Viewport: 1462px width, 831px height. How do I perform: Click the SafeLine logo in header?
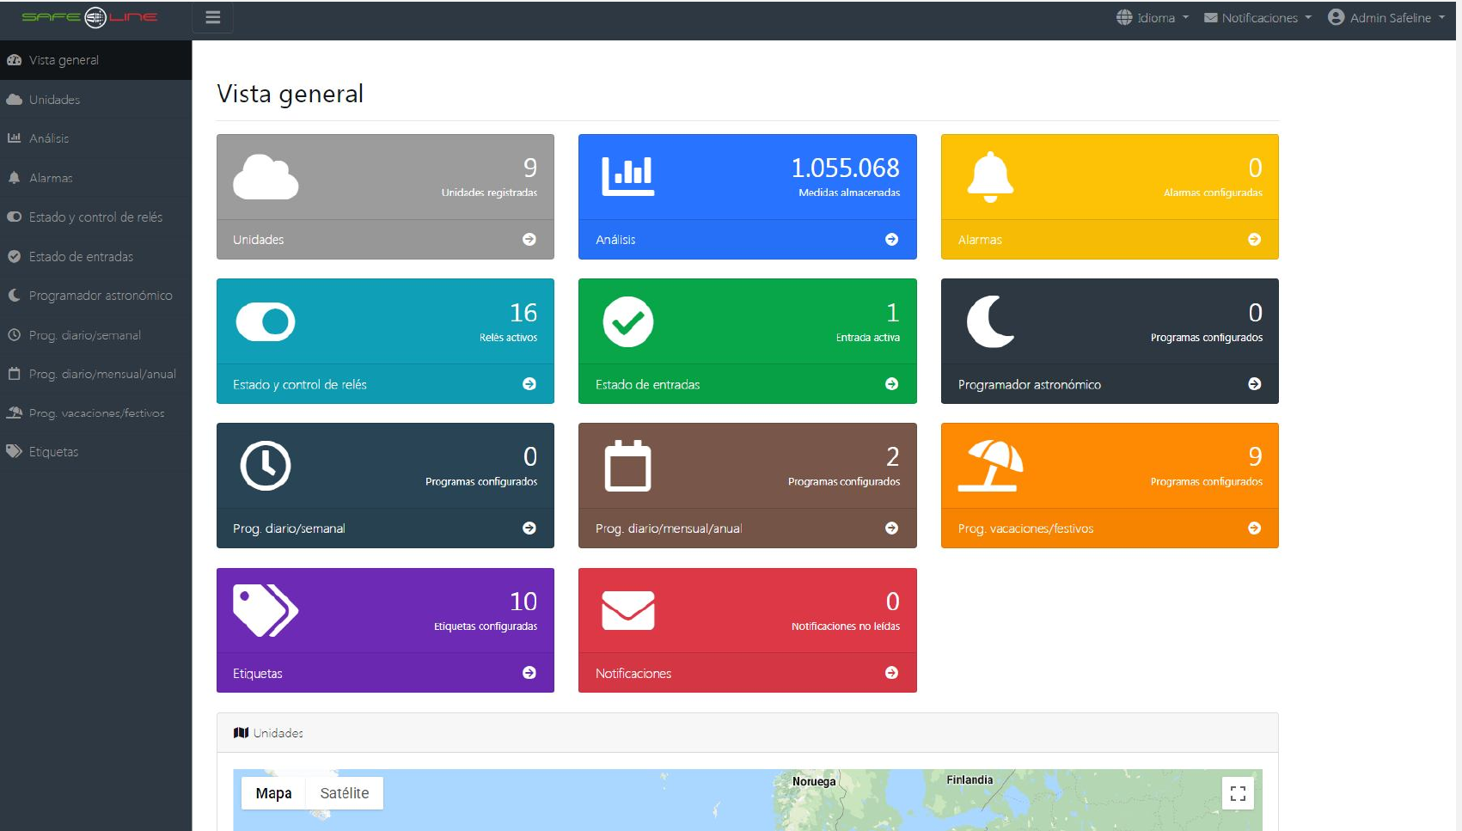pos(89,17)
